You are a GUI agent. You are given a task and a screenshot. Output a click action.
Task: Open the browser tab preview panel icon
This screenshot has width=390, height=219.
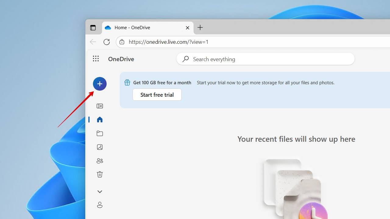[x=93, y=27]
